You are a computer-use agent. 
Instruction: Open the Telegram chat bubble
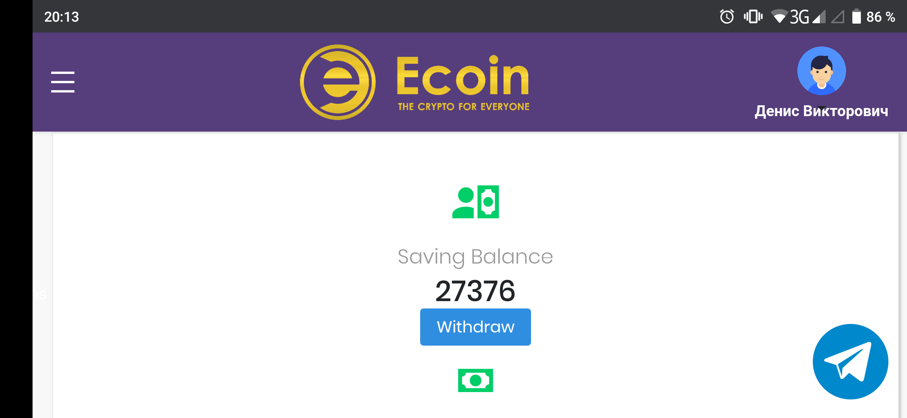(x=850, y=361)
